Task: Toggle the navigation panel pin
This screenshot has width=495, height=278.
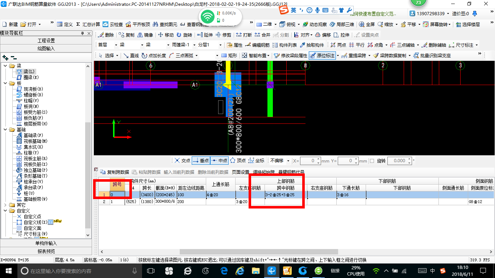Action: [x=83, y=33]
